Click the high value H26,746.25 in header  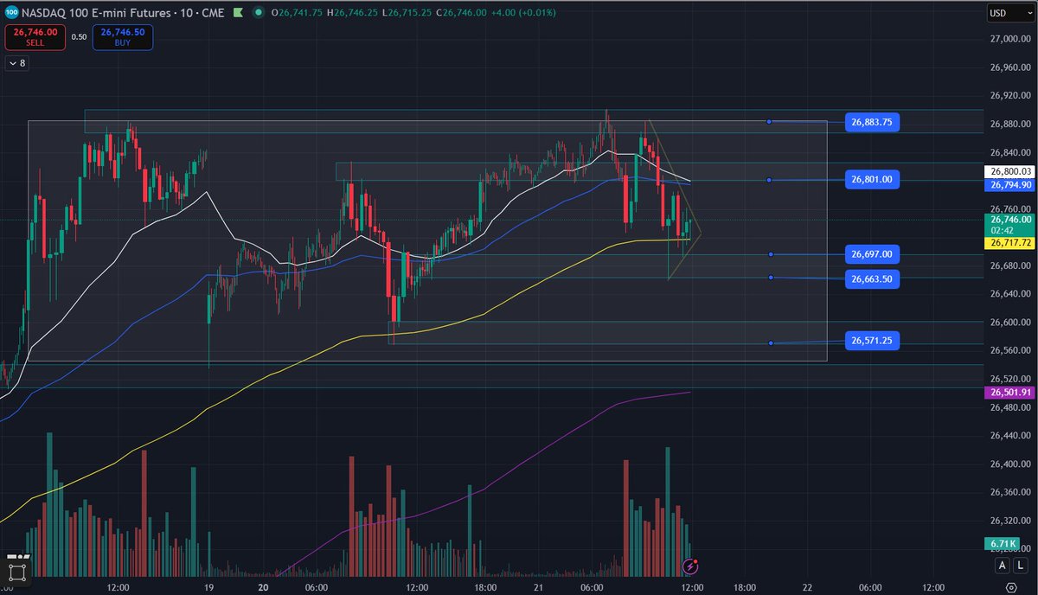tap(354, 13)
